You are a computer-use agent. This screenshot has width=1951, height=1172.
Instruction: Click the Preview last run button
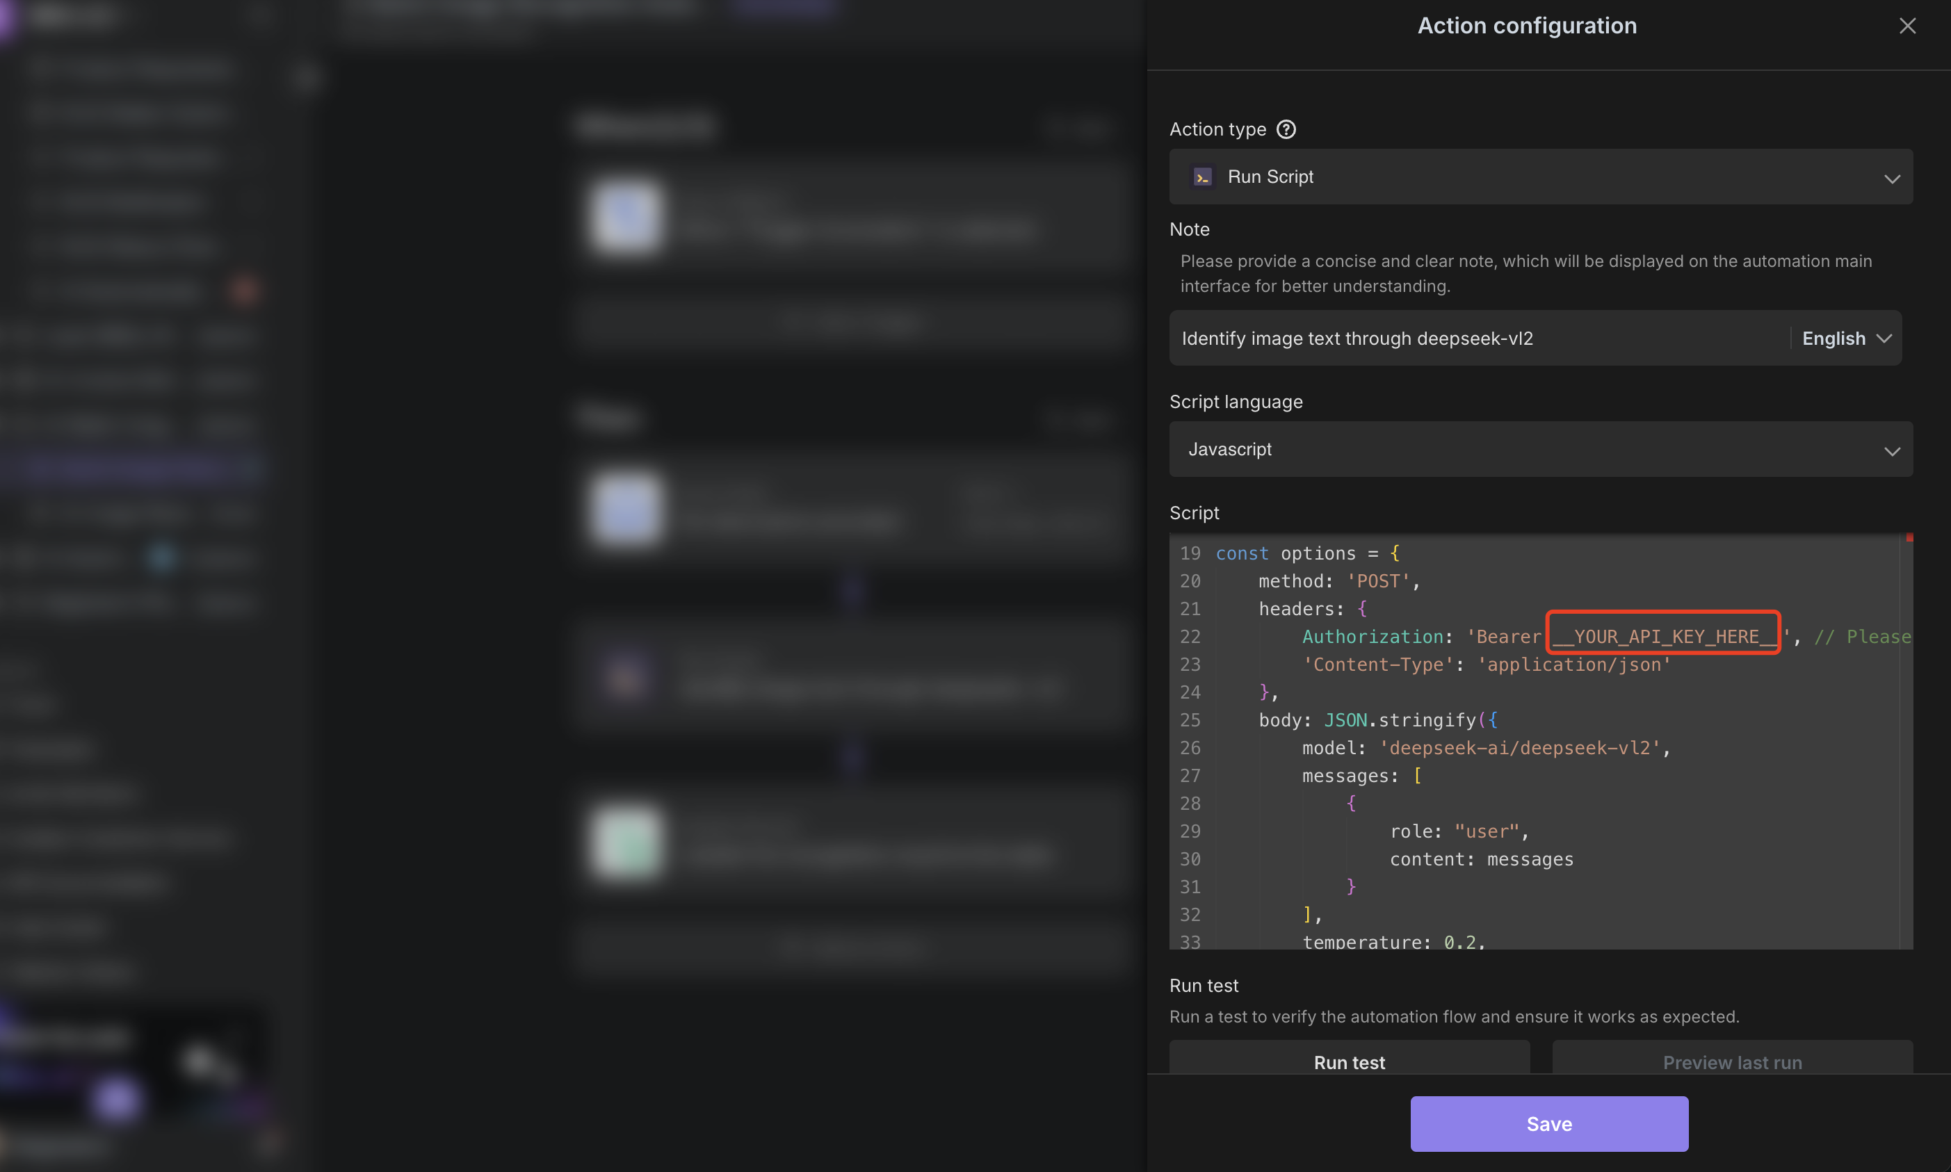coord(1731,1058)
